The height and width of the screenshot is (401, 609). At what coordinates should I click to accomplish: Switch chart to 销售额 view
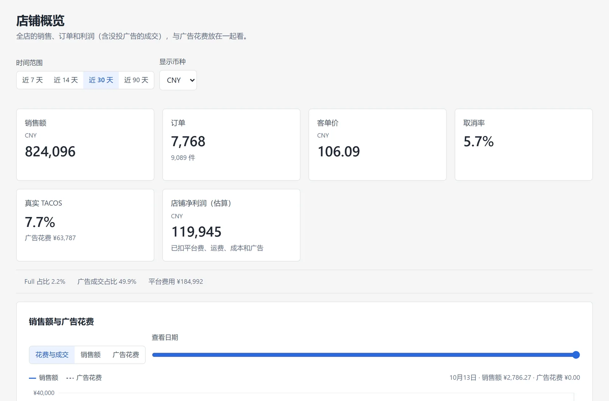pyautogui.click(x=91, y=355)
